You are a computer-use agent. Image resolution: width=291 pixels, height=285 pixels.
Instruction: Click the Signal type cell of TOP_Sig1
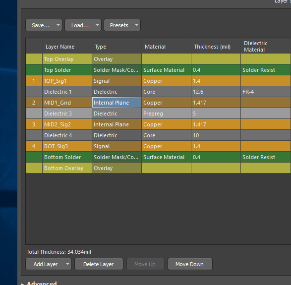coord(116,81)
